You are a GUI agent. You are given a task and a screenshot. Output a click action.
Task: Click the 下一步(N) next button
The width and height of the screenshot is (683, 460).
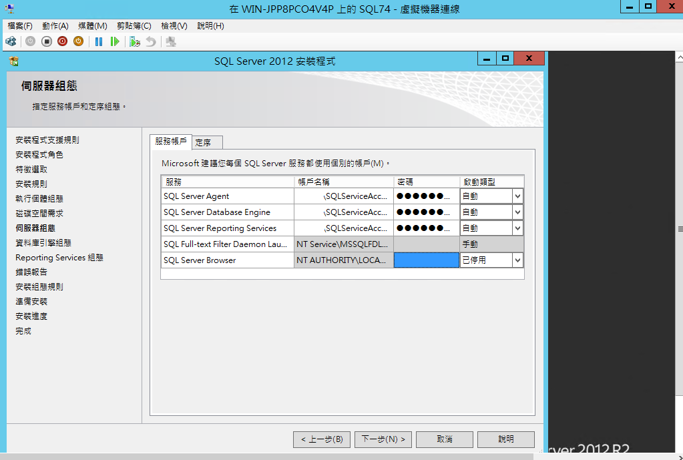click(x=383, y=439)
